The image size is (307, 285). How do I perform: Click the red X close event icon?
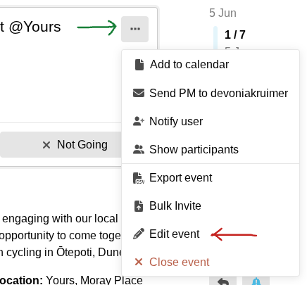click(x=139, y=262)
